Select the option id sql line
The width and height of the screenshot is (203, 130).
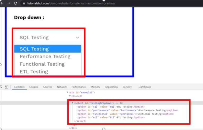coord(110,107)
